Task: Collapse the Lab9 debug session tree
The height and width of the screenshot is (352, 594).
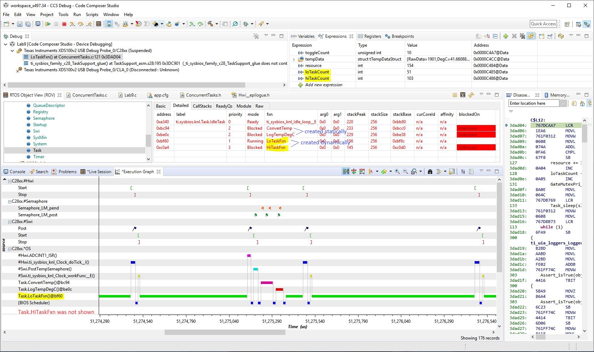Action: click(6, 44)
